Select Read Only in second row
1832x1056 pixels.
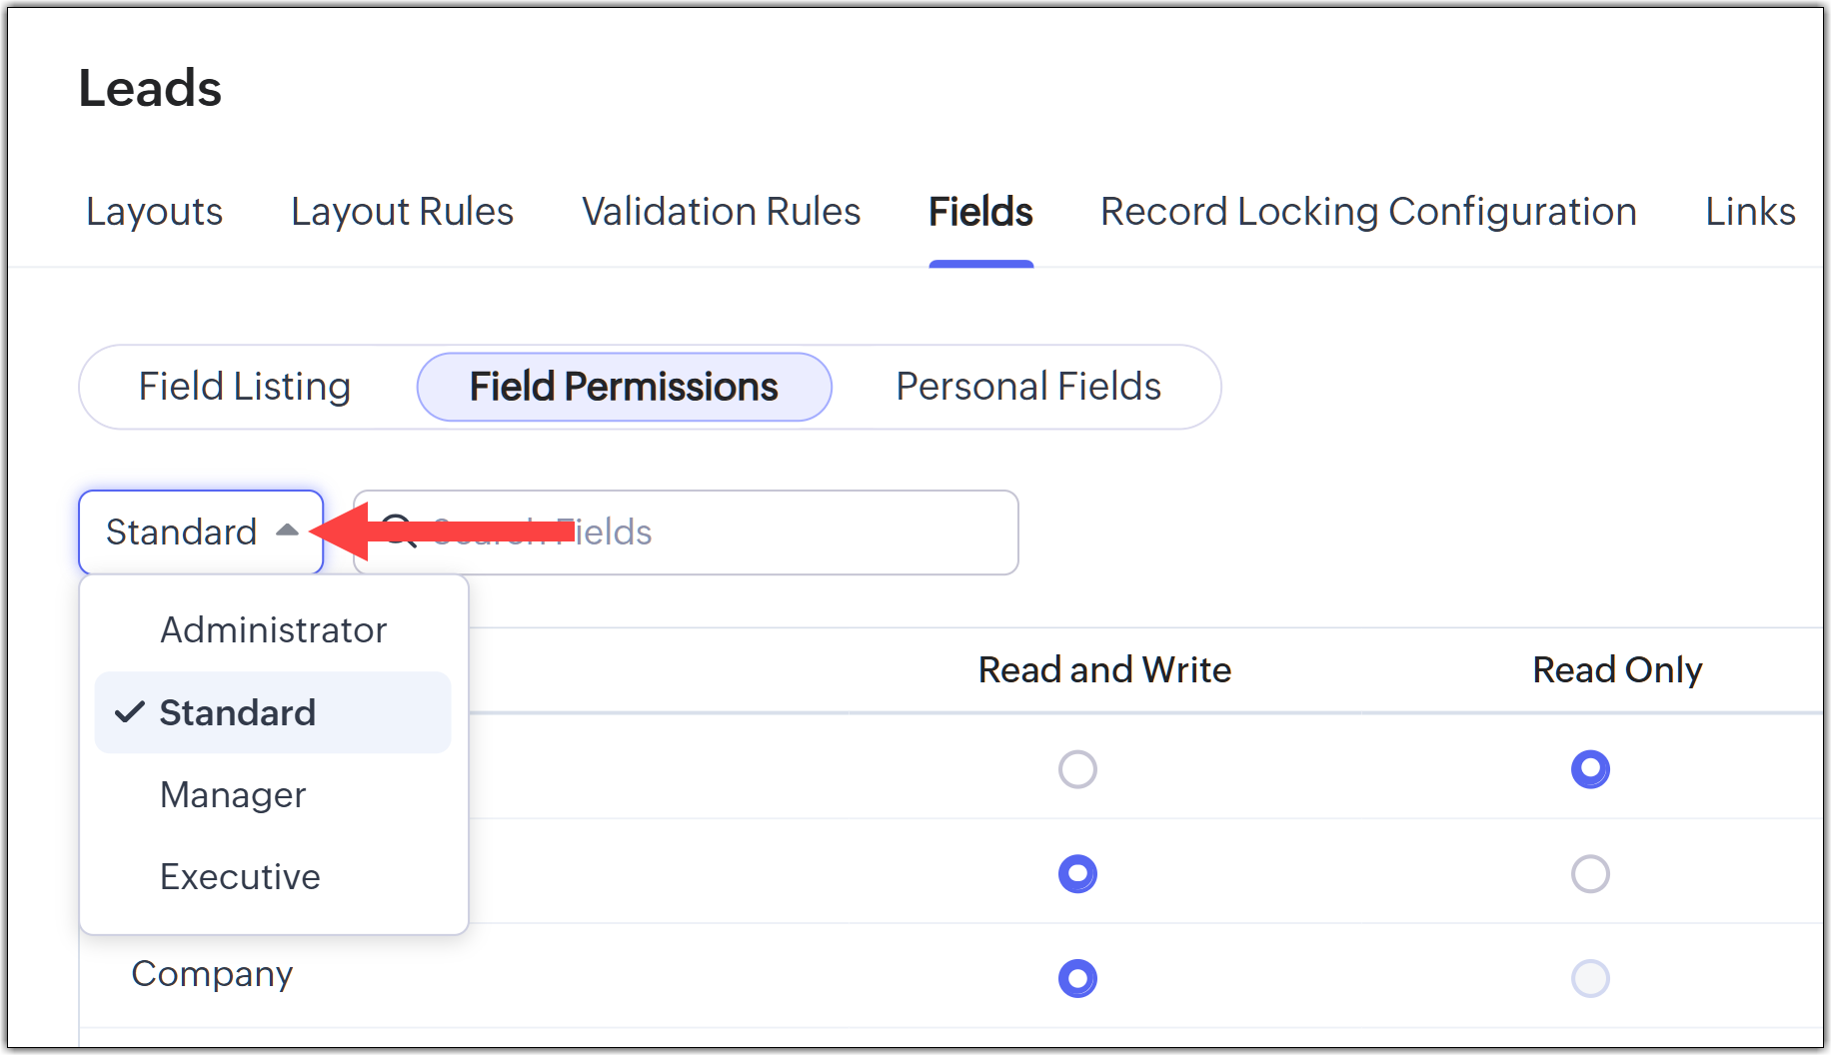pos(1590,874)
